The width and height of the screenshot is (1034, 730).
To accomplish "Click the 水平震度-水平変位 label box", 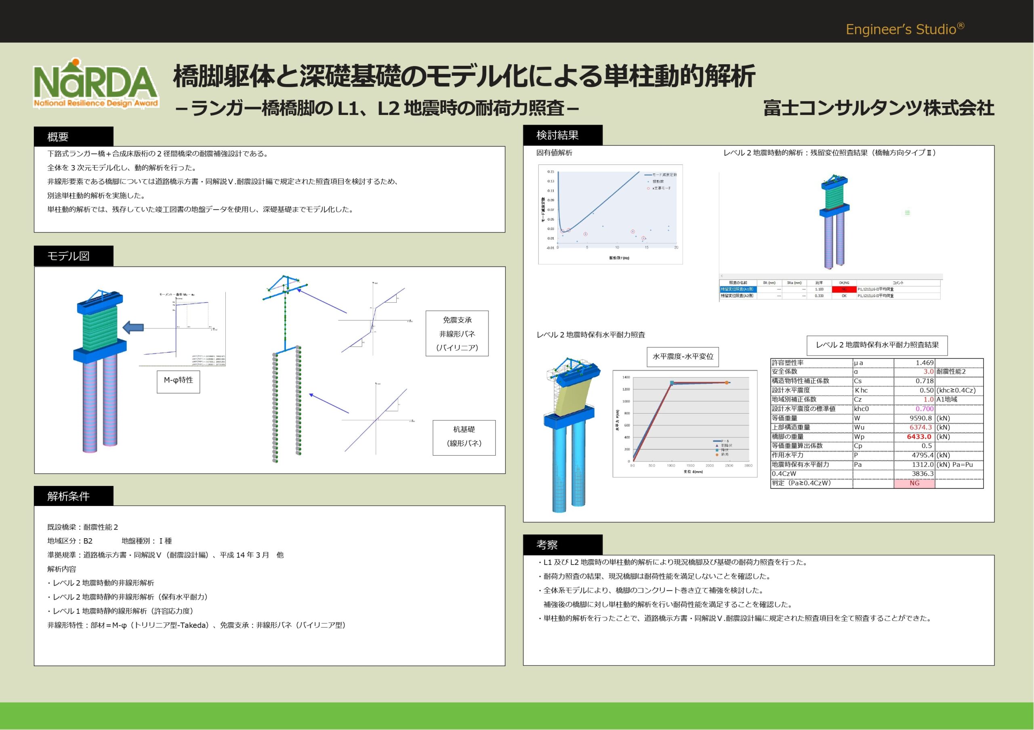I will [x=683, y=356].
